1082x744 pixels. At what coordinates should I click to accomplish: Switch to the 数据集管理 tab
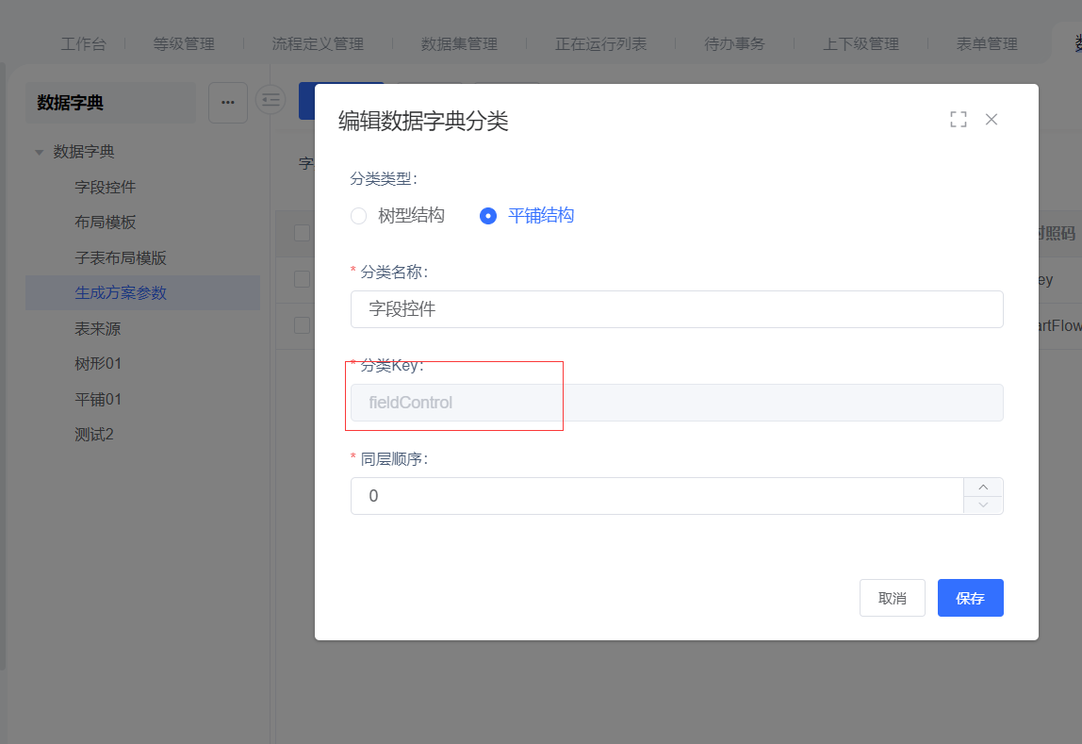pos(459,43)
